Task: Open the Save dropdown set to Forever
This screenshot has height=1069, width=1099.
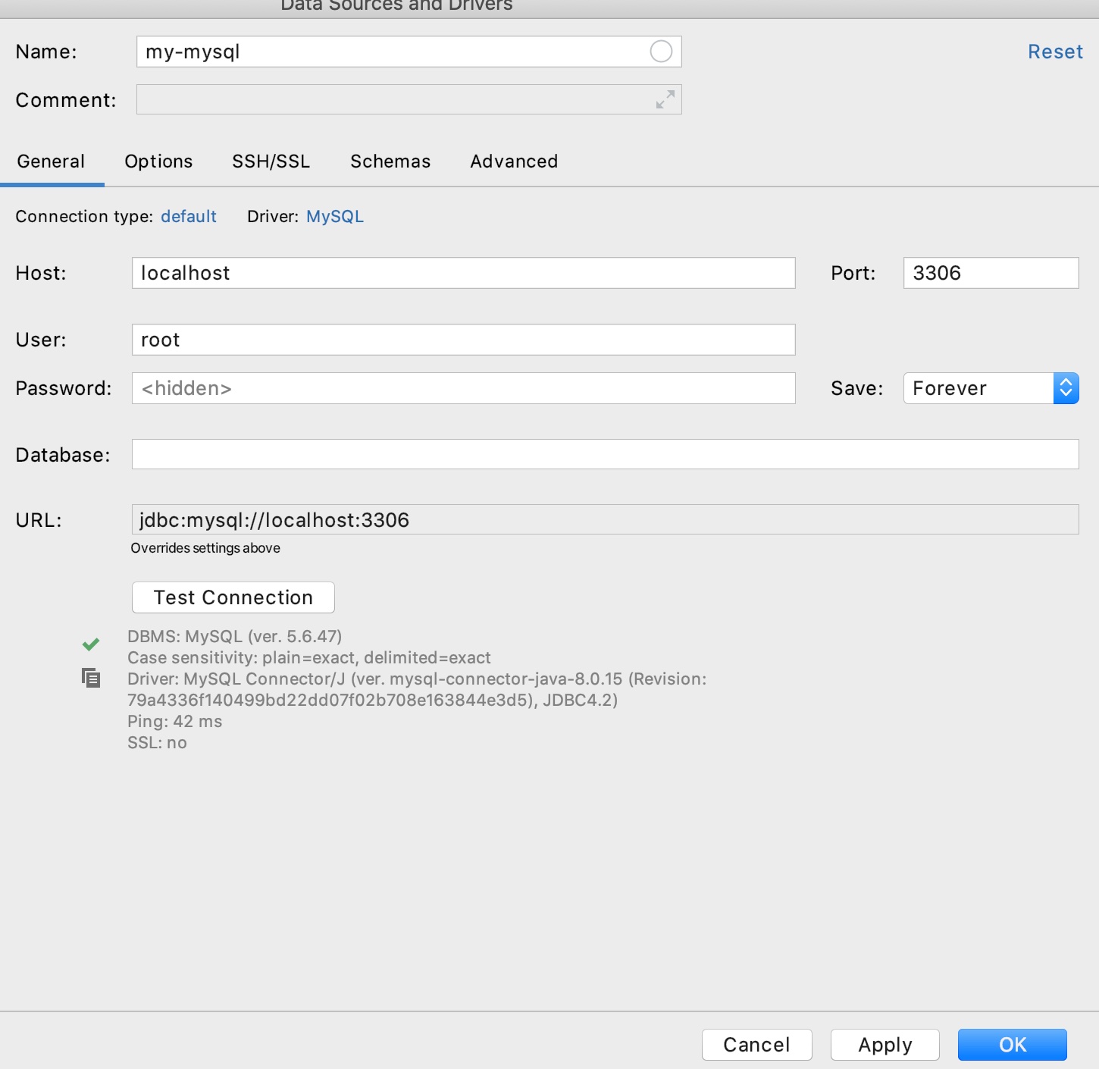Action: pyautogui.click(x=991, y=388)
